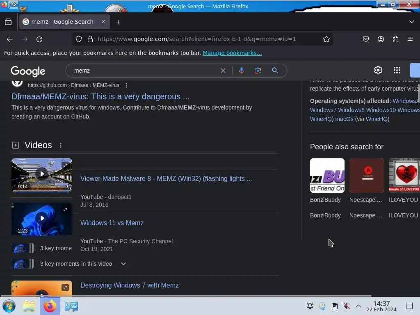This screenshot has width=420, height=315.
Task: Clear the Google search box
Action: tap(223, 71)
